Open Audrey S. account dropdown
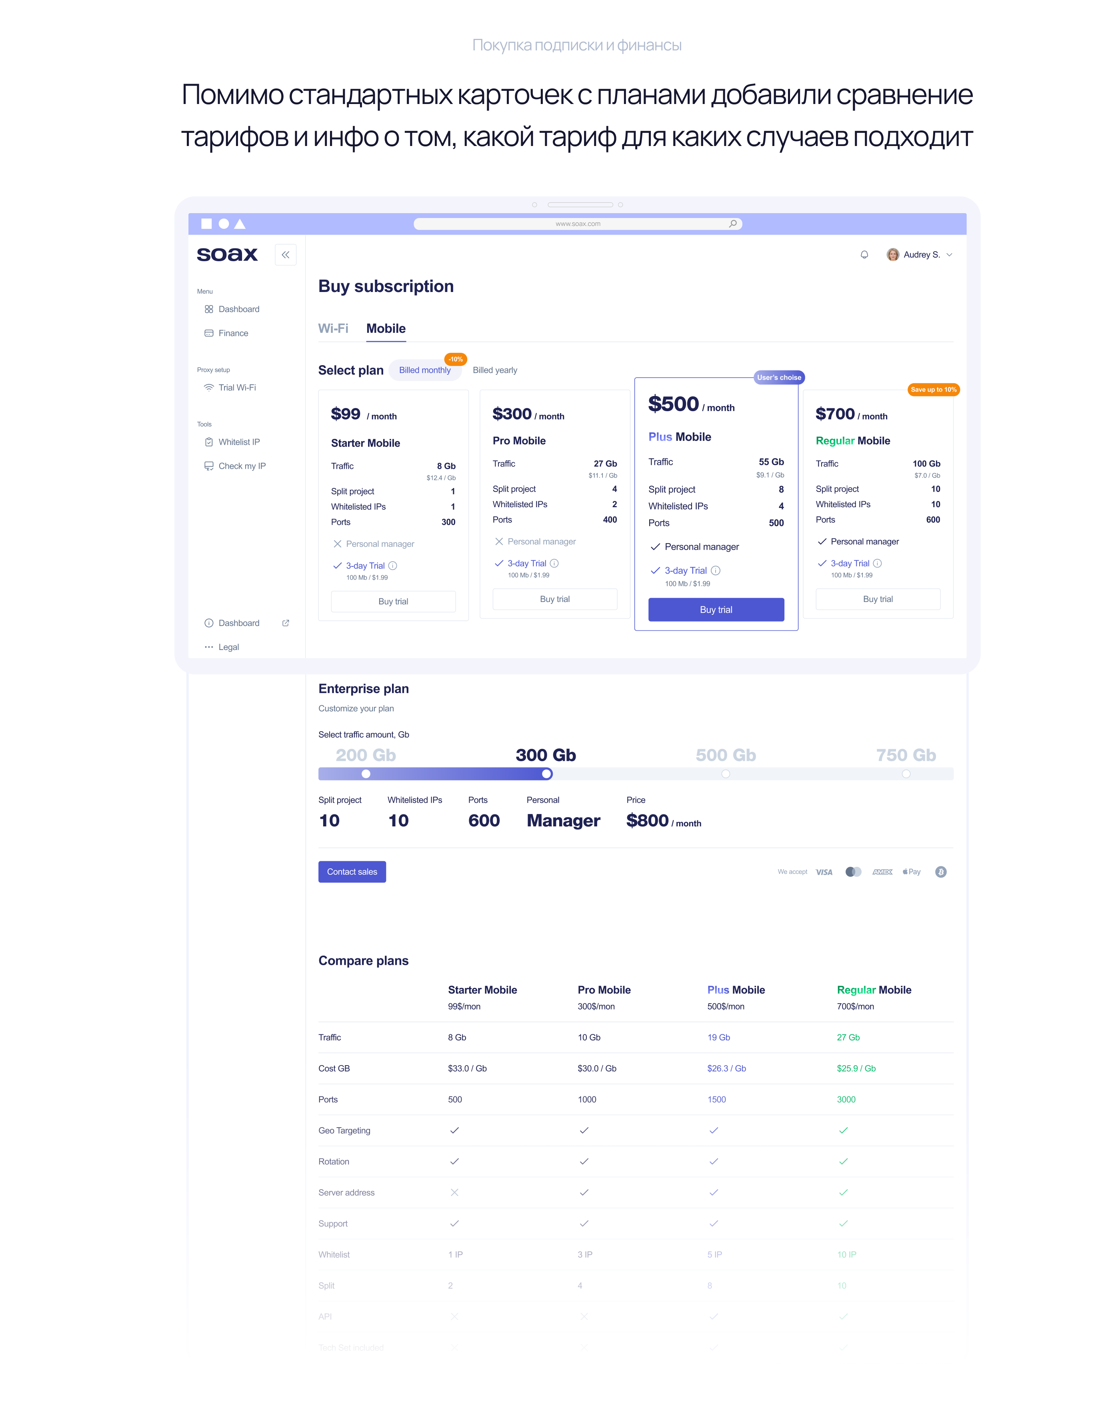 [949, 255]
